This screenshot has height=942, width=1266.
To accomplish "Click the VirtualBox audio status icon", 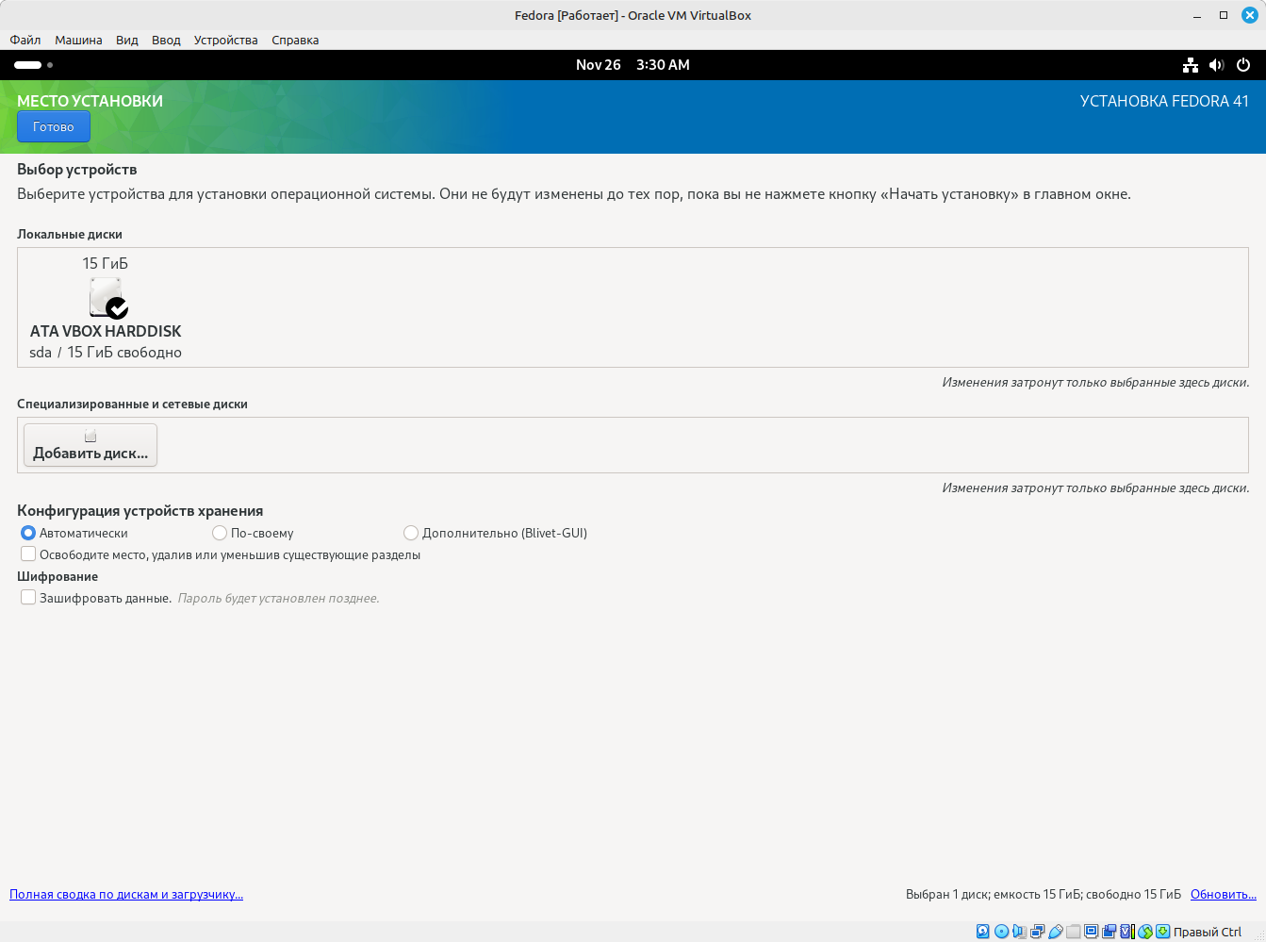I will click(x=1019, y=932).
